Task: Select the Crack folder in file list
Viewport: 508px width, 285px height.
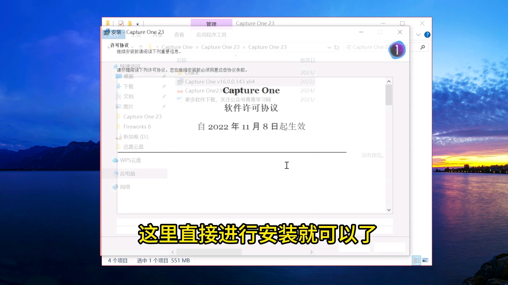Action: click(x=192, y=73)
